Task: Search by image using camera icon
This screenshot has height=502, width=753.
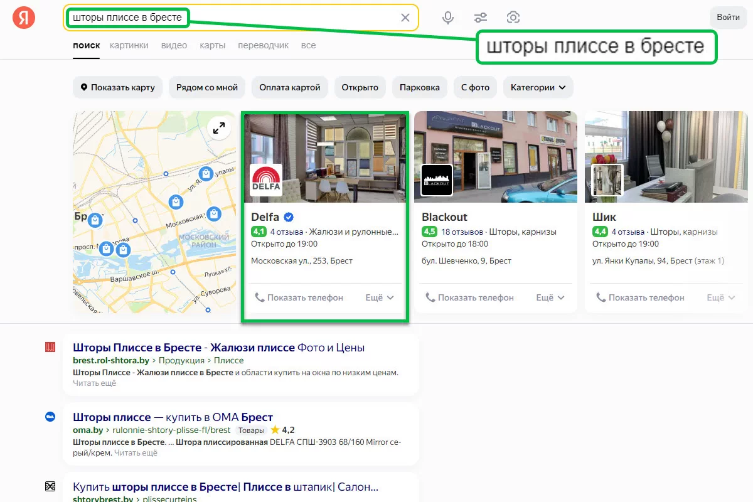Action: 513,18
